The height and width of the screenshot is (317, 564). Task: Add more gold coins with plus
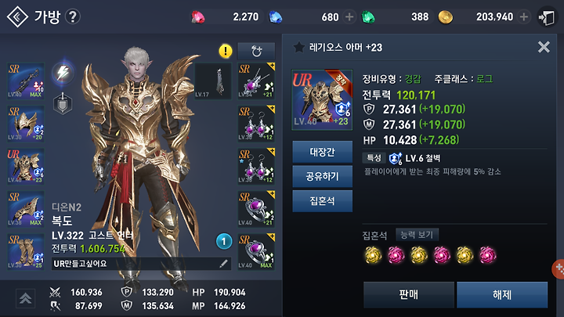click(524, 16)
